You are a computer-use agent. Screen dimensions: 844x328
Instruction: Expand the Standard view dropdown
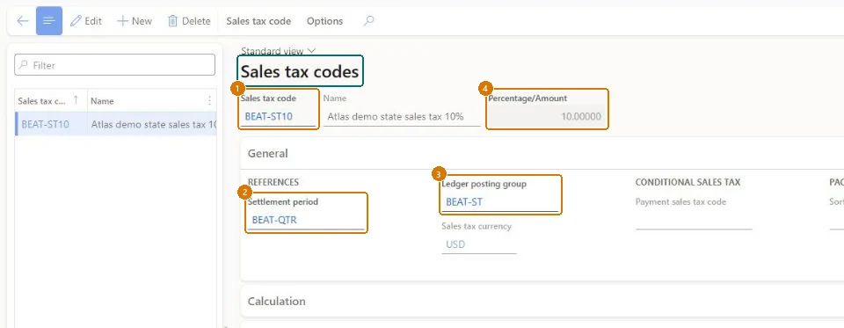(279, 51)
